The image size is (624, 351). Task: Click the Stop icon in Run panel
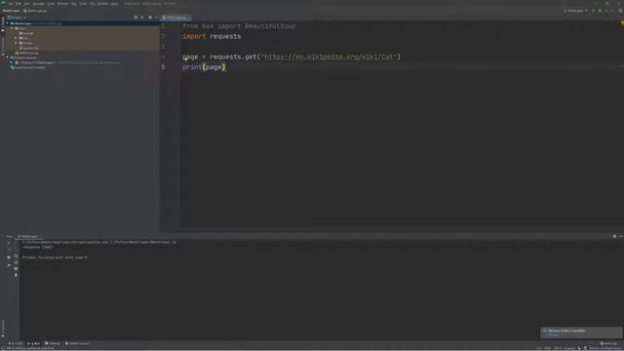[9, 250]
